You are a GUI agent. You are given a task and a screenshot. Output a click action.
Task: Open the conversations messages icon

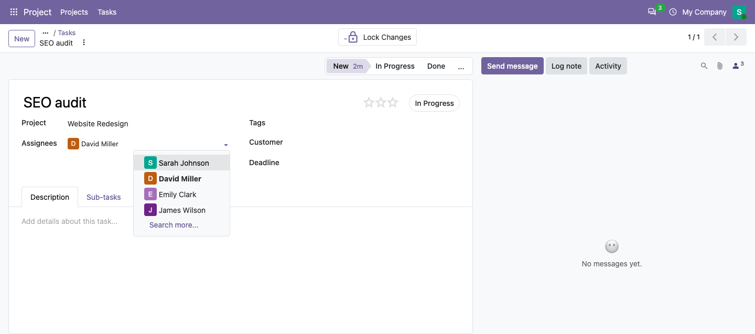652,12
